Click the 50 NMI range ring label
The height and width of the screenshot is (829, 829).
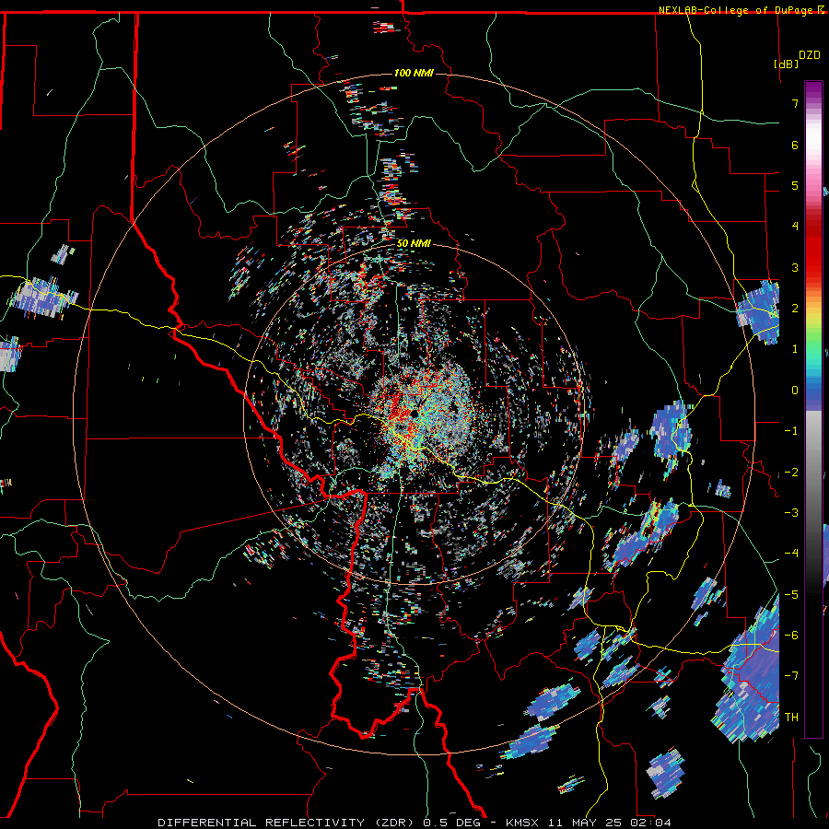[x=414, y=243]
